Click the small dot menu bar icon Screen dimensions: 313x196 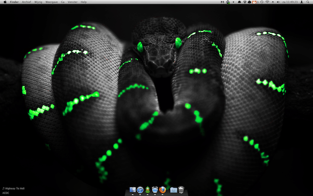[233, 2]
